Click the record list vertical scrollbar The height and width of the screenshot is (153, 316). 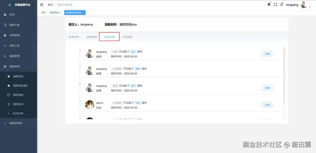[x=284, y=75]
